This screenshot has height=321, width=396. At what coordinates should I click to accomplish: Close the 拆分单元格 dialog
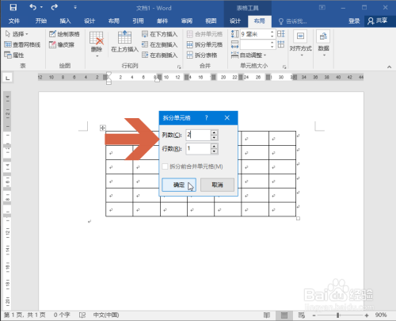coord(227,118)
